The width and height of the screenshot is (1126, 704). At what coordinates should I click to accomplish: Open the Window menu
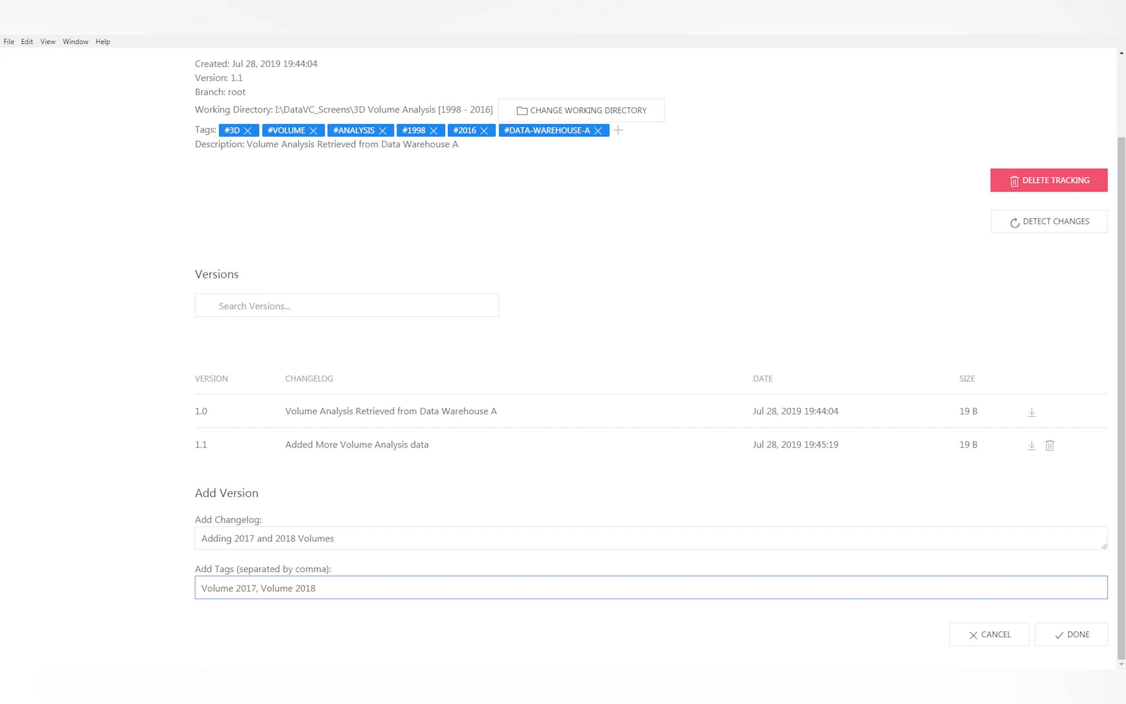tap(75, 41)
